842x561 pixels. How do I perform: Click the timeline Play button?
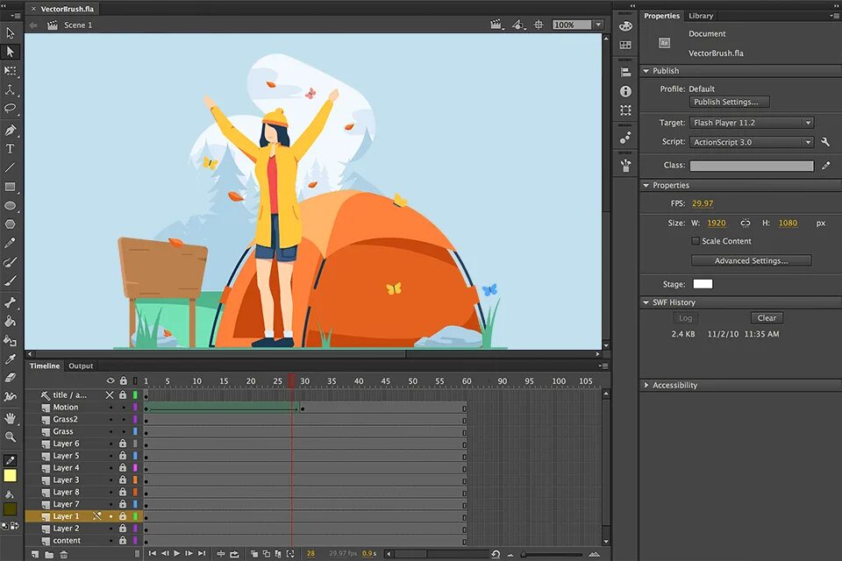coord(176,553)
